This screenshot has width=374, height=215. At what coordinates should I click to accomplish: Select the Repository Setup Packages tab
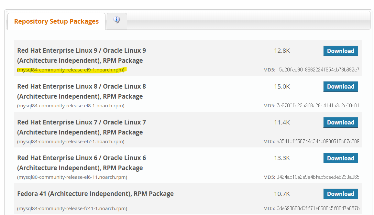(56, 21)
